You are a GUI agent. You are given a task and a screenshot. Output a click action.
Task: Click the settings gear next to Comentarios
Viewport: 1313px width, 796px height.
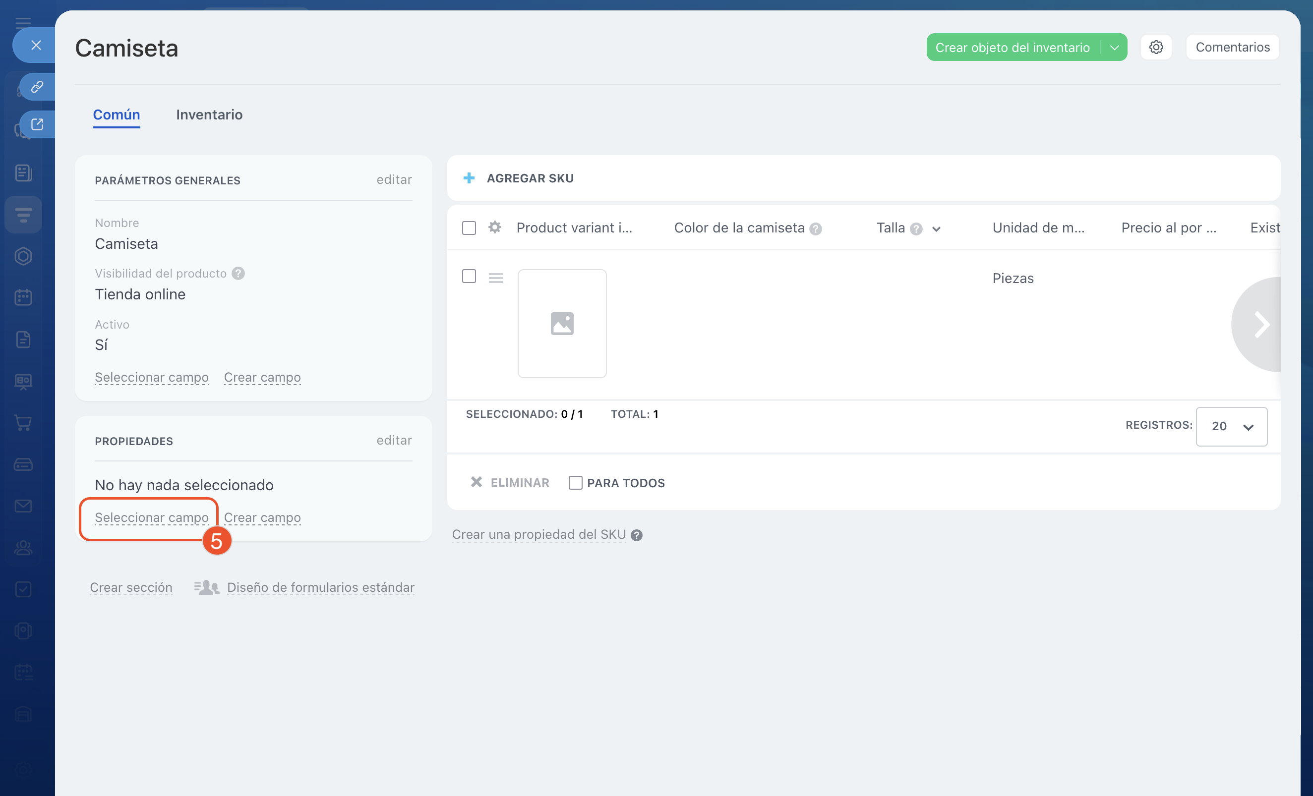pos(1155,48)
